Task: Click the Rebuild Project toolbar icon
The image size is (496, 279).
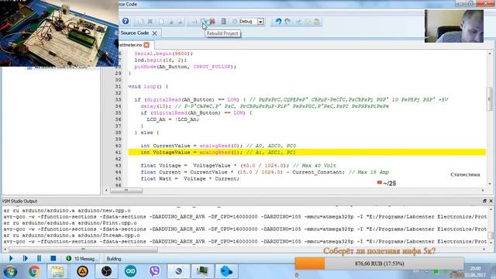Action: point(203,22)
